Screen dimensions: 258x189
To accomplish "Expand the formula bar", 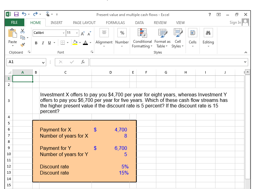I will [245, 62].
